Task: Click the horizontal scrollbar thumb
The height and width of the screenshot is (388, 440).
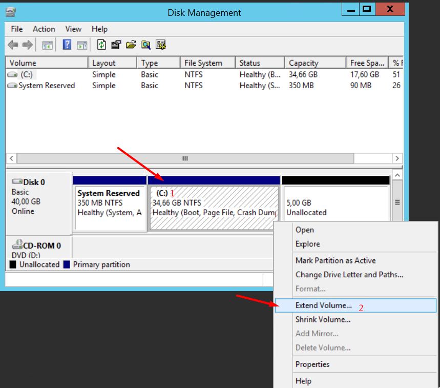Action: [185, 158]
